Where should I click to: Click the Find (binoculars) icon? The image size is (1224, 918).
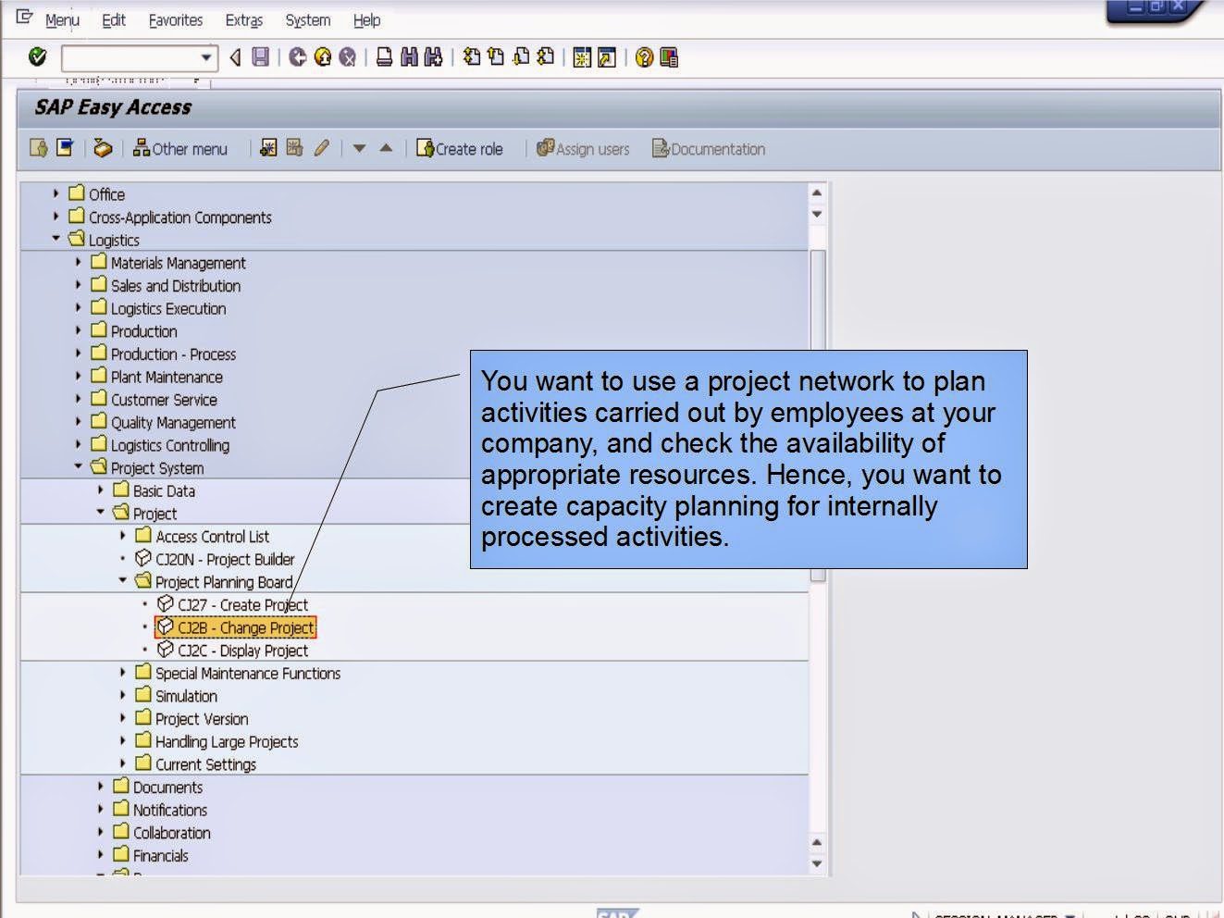point(407,57)
